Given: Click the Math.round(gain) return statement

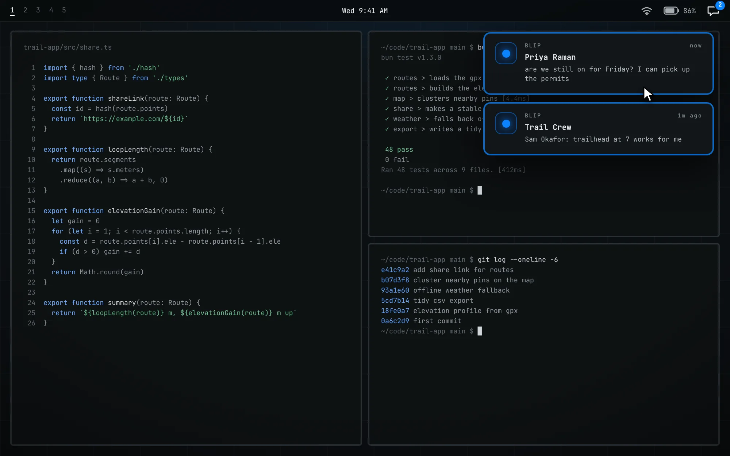Looking at the screenshot, I should click(x=97, y=272).
